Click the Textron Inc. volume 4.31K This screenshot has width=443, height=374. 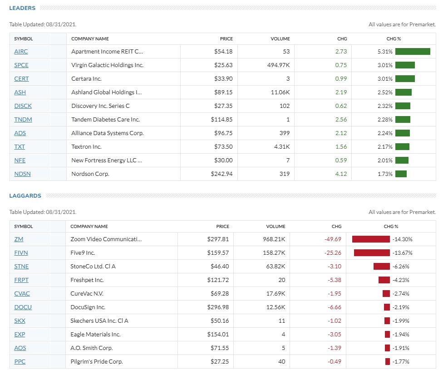coord(282,146)
